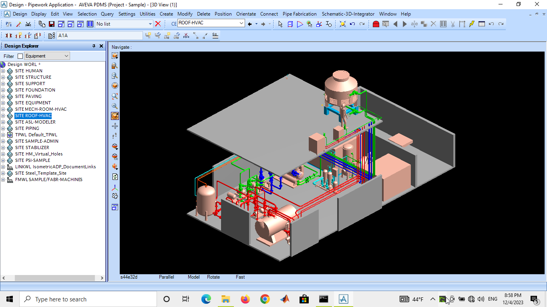Open Firefox from the taskbar
The width and height of the screenshot is (547, 307).
pyautogui.click(x=245, y=299)
